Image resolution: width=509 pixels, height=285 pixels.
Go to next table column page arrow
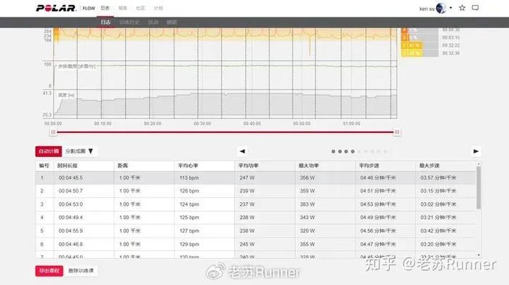[476, 151]
